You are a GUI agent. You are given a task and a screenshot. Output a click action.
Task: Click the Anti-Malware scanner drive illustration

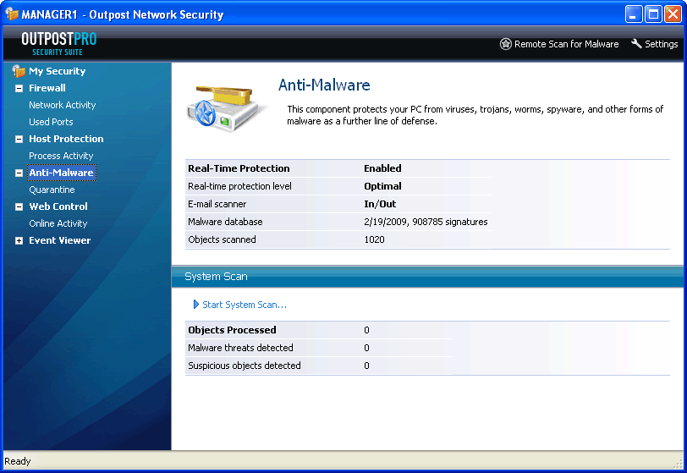point(226,108)
